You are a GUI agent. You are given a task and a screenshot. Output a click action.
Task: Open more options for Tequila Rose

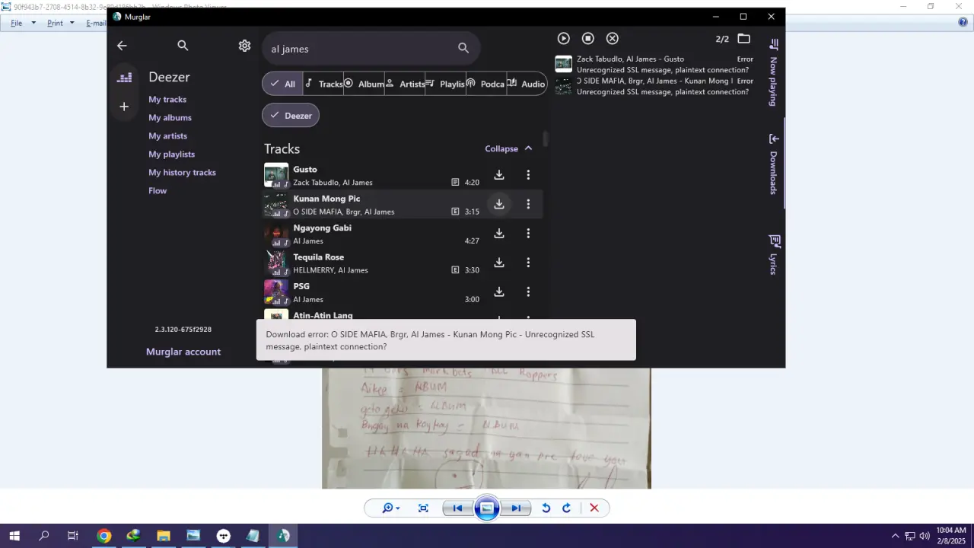[x=528, y=263]
